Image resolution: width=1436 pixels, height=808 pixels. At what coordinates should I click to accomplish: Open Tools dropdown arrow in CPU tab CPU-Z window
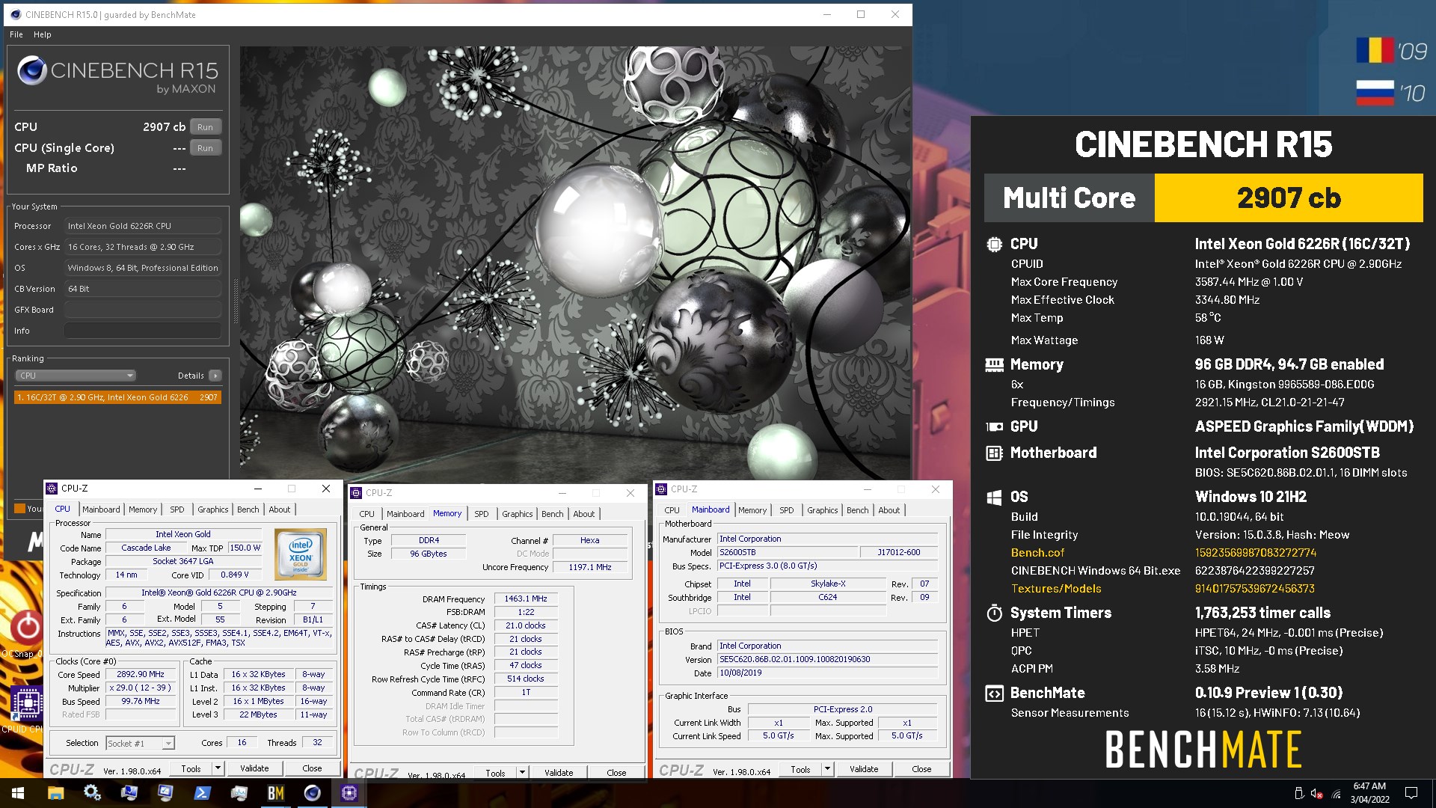pyautogui.click(x=218, y=768)
